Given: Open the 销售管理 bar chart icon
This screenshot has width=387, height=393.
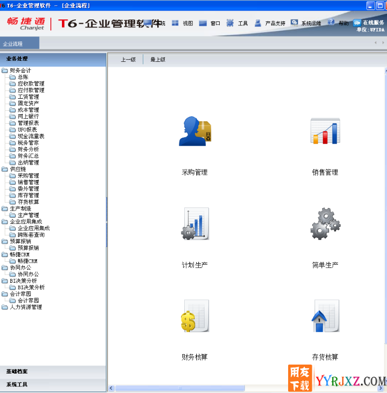Looking at the screenshot, I should [x=325, y=131].
